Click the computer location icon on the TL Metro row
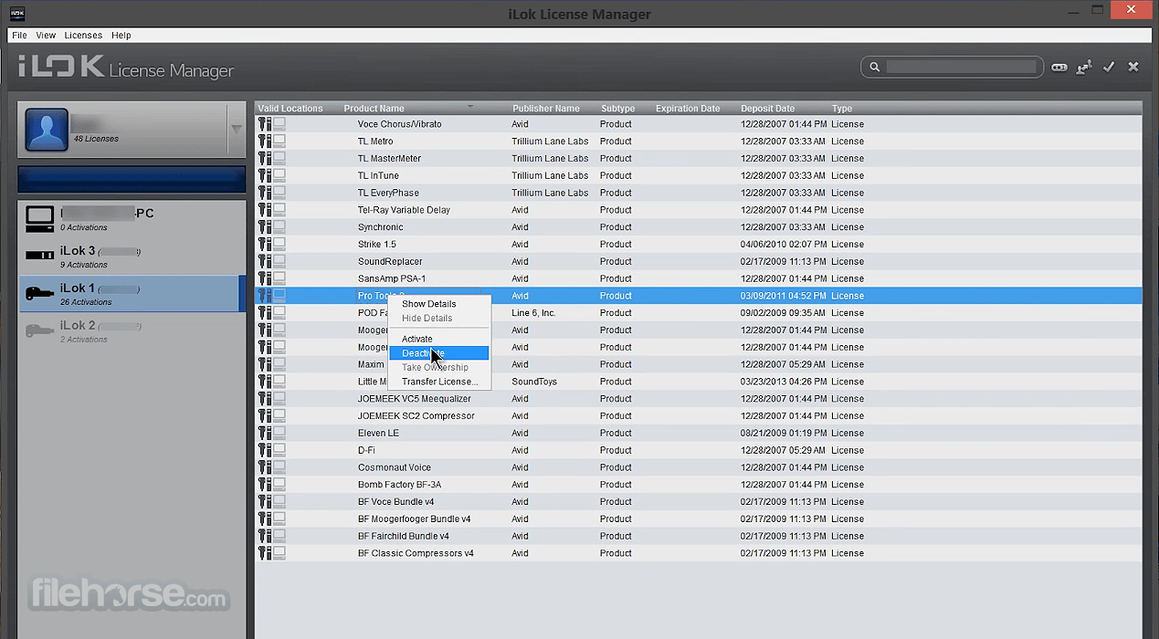Viewport: 1159px width, 639px height. point(279,141)
